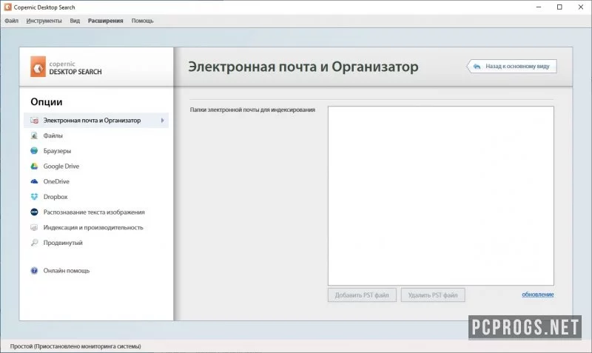Click the Продвинутый magnifier icon
Screen dimensions: 592x353
click(x=34, y=243)
